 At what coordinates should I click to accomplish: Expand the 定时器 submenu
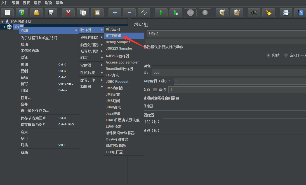(x=91, y=65)
